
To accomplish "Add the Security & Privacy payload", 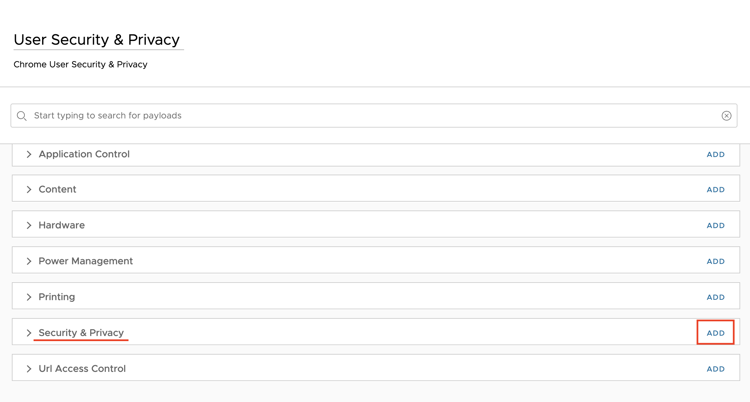I will click(x=715, y=333).
